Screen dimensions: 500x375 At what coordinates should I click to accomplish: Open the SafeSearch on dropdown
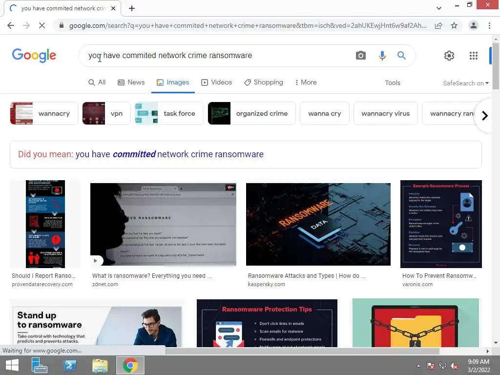click(465, 83)
